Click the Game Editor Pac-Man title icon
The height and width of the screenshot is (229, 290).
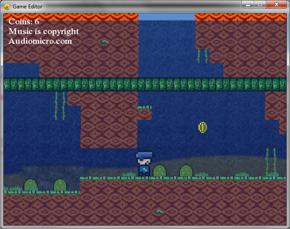click(7, 7)
